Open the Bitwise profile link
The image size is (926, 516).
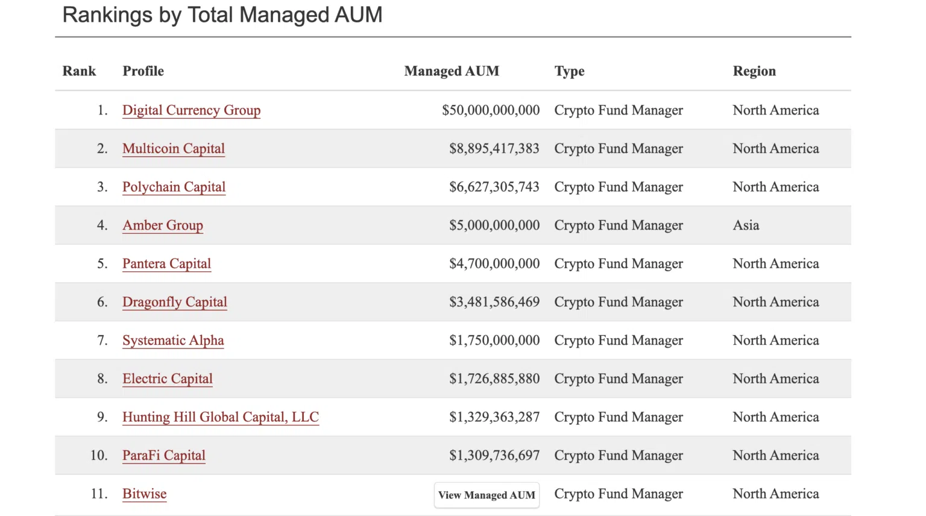click(145, 494)
